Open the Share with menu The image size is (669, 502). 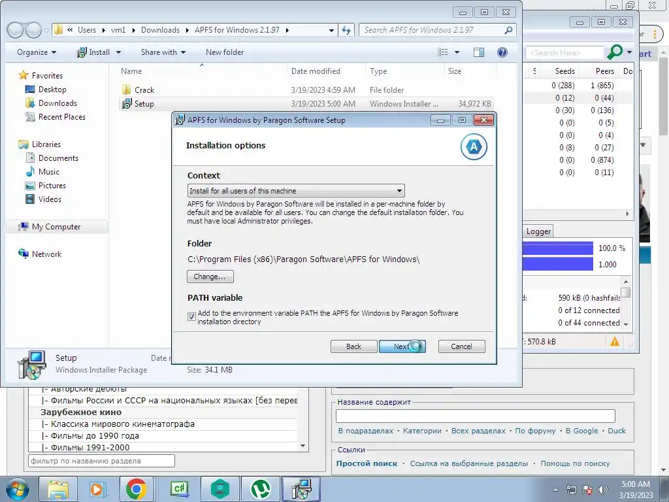pyautogui.click(x=163, y=52)
